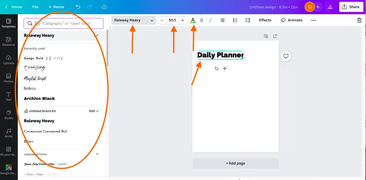Open the more options ellipsis menu
The height and width of the screenshot is (180, 366).
314,20
